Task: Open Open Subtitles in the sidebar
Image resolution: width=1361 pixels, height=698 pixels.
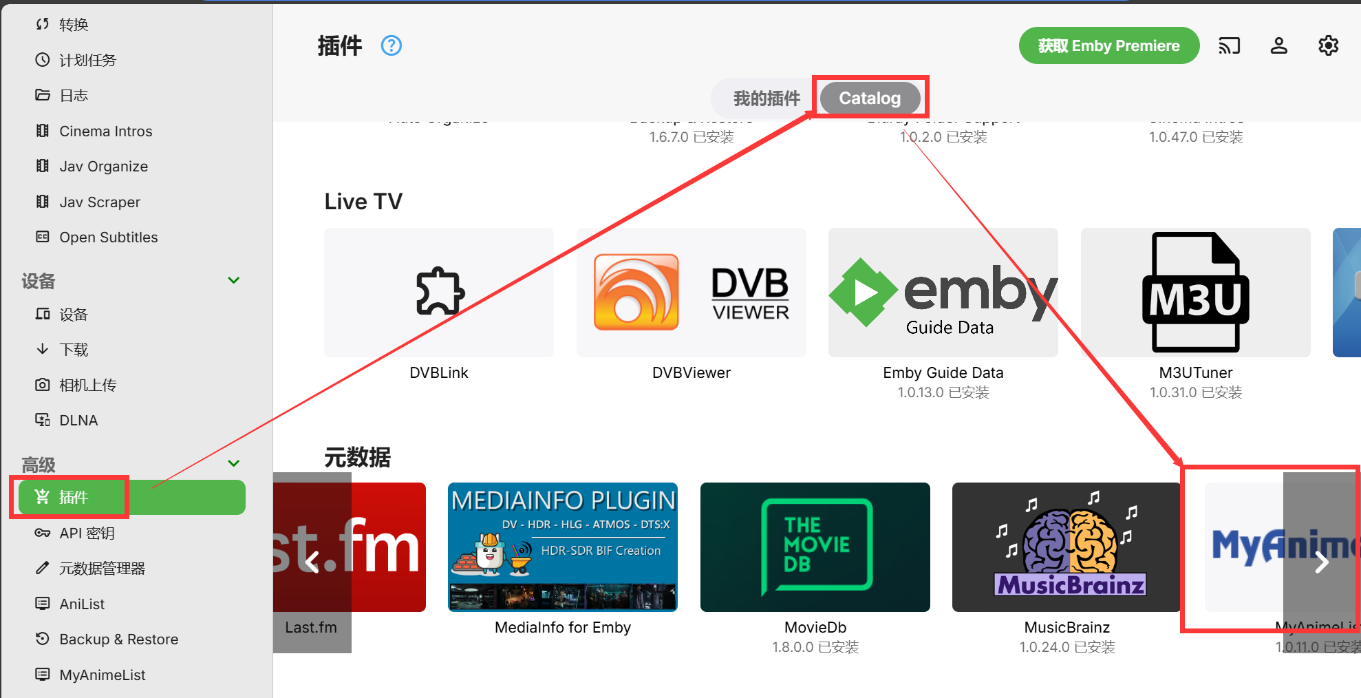Action: point(108,237)
